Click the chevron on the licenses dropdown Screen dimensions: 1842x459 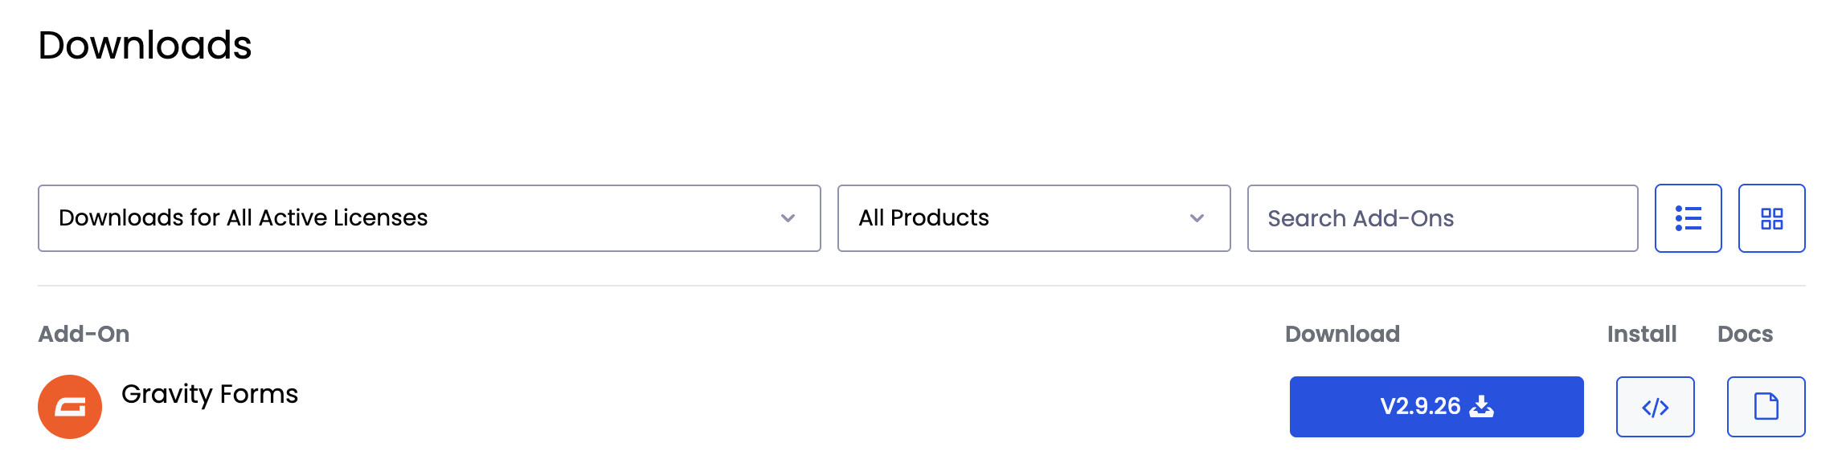pyautogui.click(x=788, y=218)
